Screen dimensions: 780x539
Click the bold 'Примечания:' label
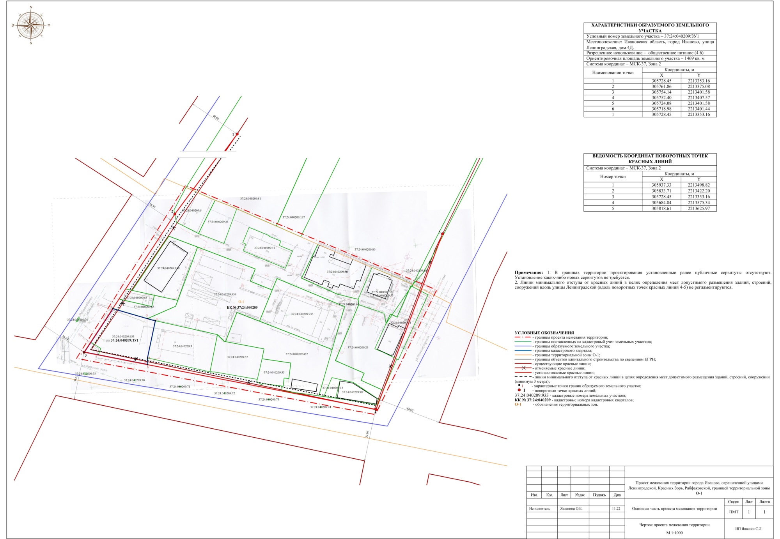(529, 273)
